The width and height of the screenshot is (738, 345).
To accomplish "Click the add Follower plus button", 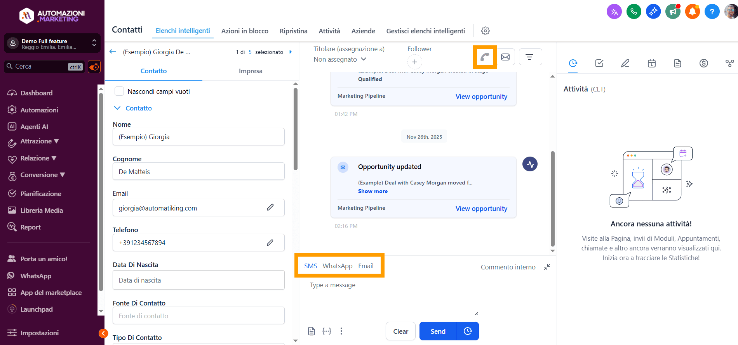I will click(x=414, y=62).
